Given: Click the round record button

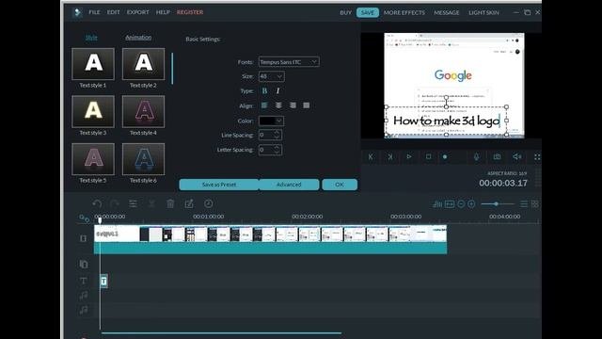Looking at the screenshot, I should (445, 157).
